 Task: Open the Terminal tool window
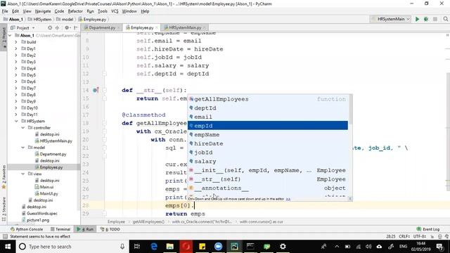click(x=60, y=229)
